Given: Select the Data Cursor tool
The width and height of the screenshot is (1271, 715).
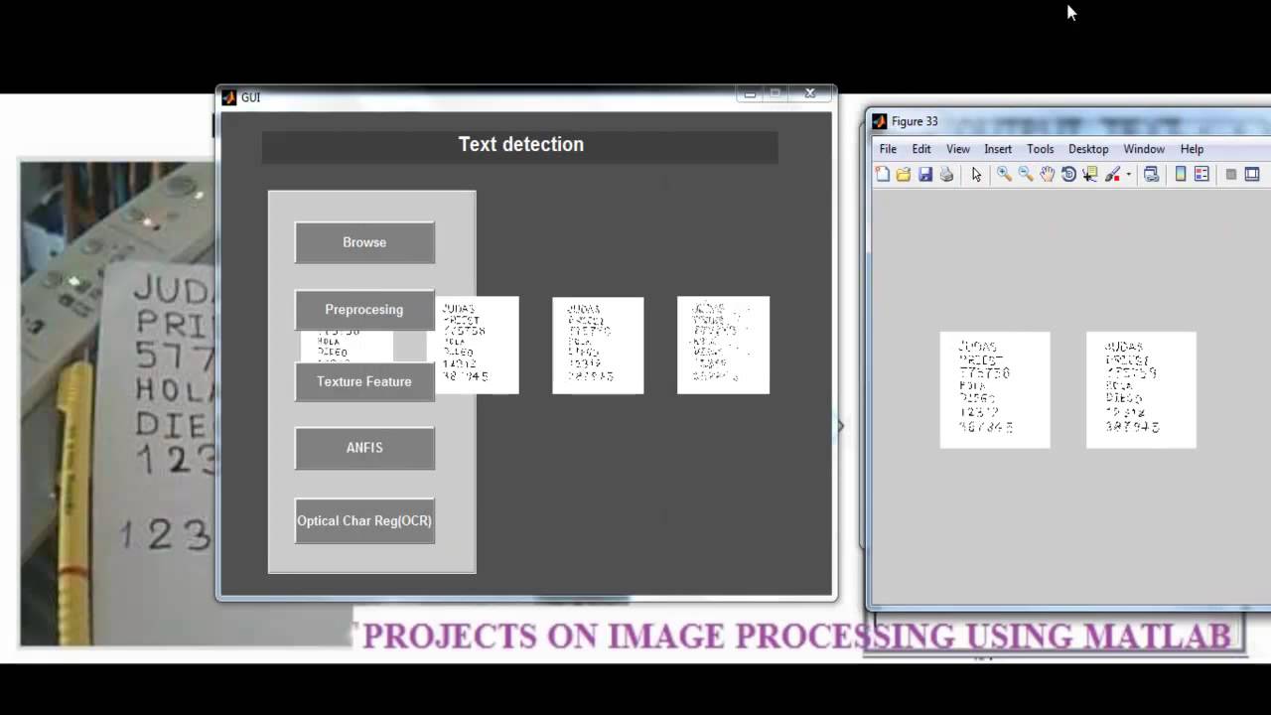Looking at the screenshot, I should pyautogui.click(x=1090, y=174).
